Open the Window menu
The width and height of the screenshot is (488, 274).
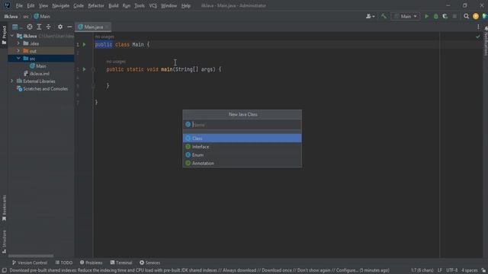[x=169, y=5]
